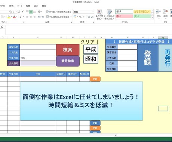Open 条件付き書式 conditional formatting

click(x=99, y=15)
